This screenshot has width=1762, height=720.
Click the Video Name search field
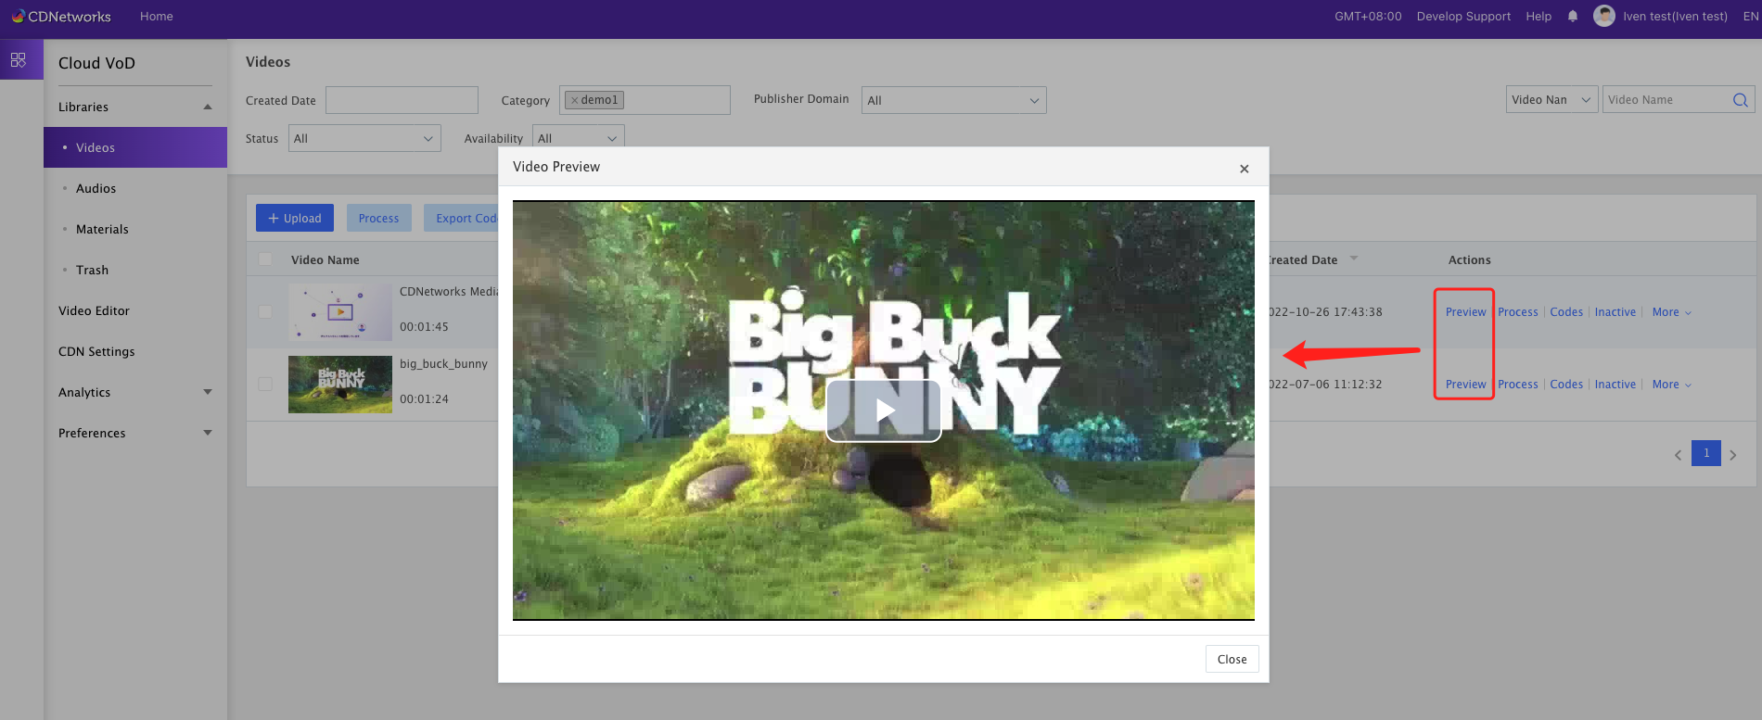click(1666, 100)
